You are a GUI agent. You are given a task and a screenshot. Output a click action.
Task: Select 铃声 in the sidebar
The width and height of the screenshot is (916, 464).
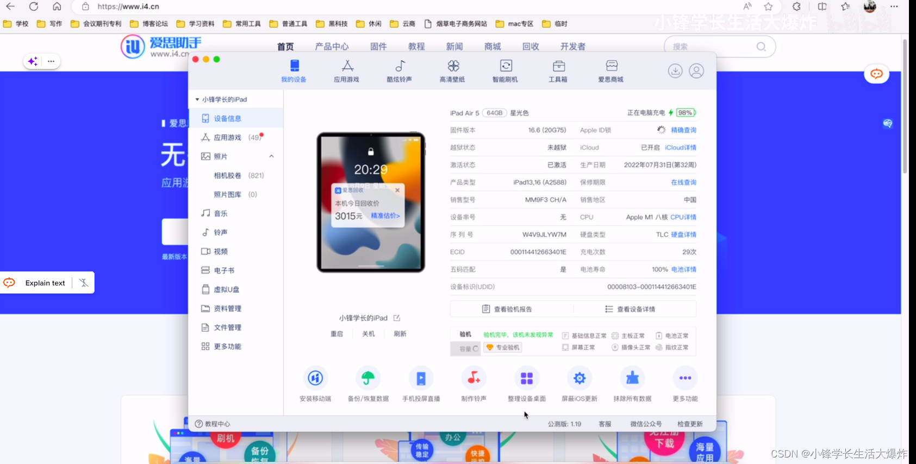coord(235,232)
